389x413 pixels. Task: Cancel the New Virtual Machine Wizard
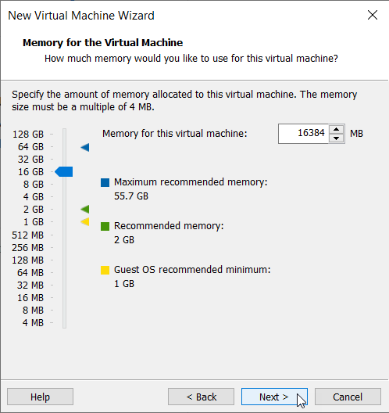pos(348,397)
